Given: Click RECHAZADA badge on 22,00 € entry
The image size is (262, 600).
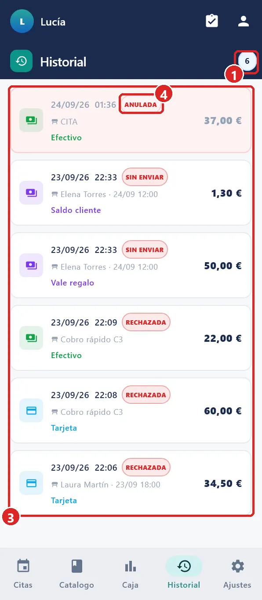Looking at the screenshot, I should point(146,322).
